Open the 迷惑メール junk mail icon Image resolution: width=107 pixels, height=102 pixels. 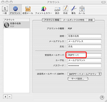point(28,10)
